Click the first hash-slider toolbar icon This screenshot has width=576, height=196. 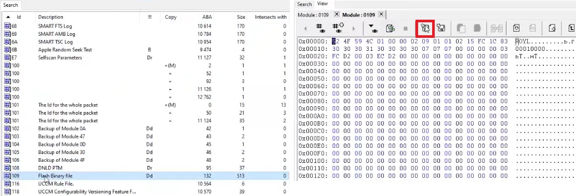[320, 28]
